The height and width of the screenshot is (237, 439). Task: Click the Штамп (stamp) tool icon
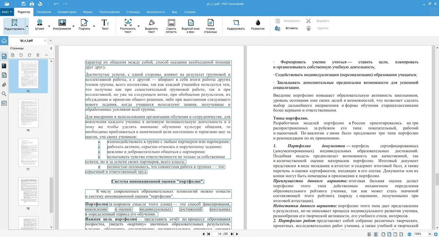[40, 23]
